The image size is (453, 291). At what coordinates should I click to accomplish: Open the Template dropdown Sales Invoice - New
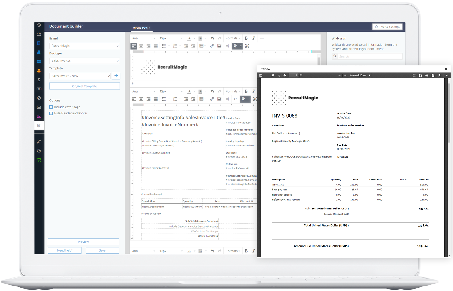(80, 76)
